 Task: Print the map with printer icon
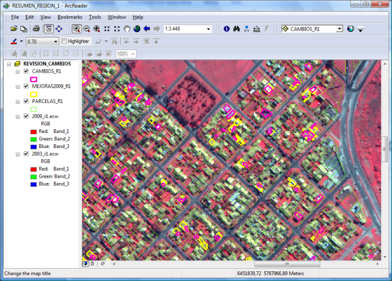coord(36,29)
